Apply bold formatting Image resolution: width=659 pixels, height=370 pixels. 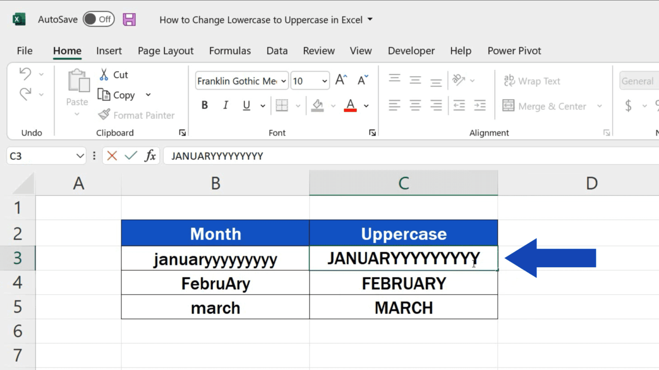[205, 105]
